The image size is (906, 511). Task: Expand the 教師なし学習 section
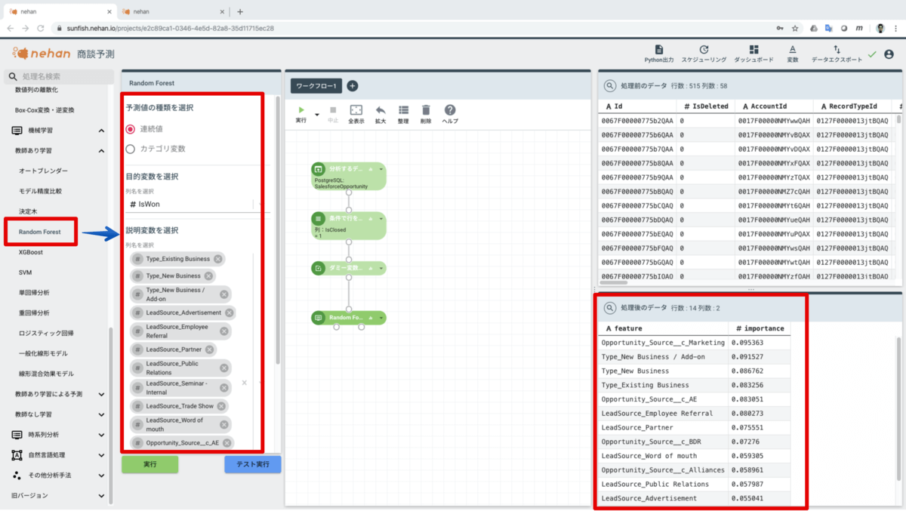tap(101, 414)
